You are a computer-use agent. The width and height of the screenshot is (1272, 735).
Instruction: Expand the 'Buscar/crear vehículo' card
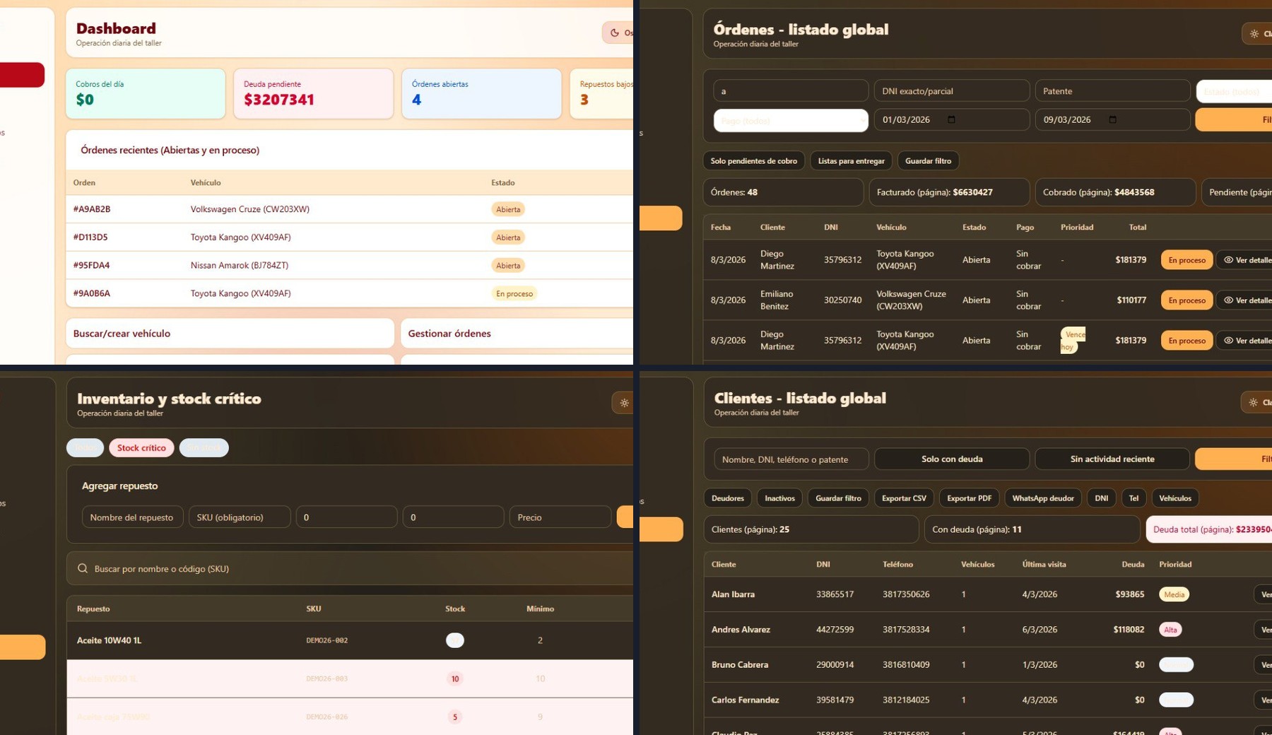pyautogui.click(x=229, y=334)
